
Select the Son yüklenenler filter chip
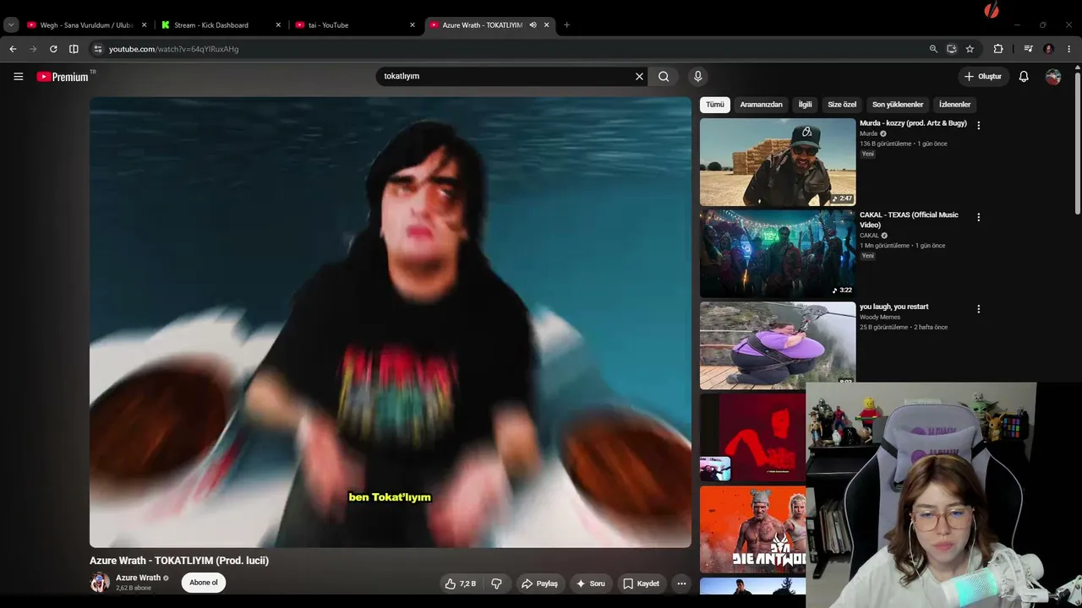tap(898, 105)
